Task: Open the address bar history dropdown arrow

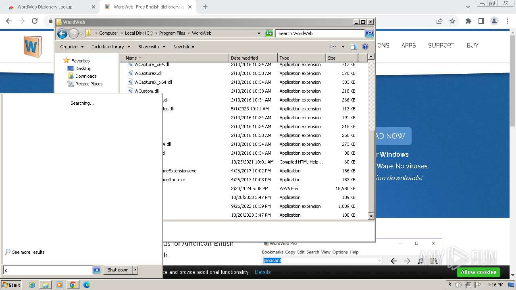Action: pyautogui.click(x=259, y=33)
